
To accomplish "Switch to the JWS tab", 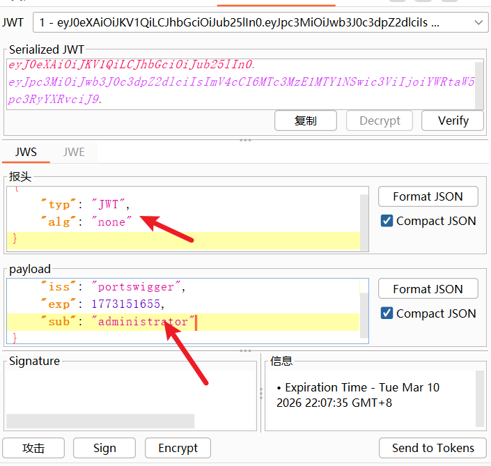I will point(26,152).
